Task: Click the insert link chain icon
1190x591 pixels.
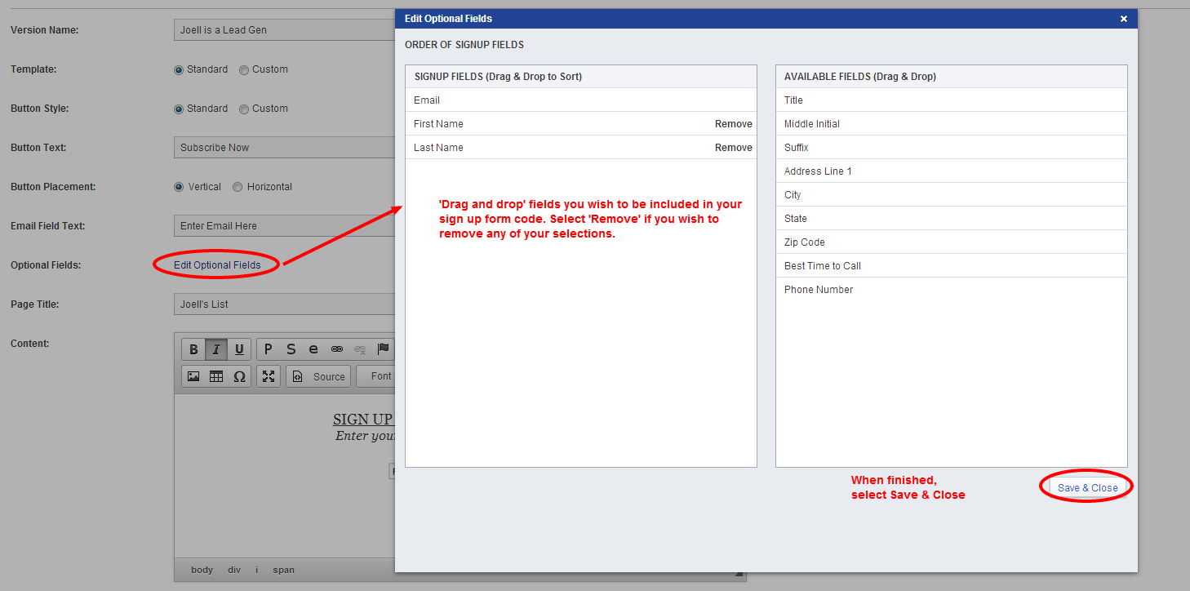Action: point(336,349)
